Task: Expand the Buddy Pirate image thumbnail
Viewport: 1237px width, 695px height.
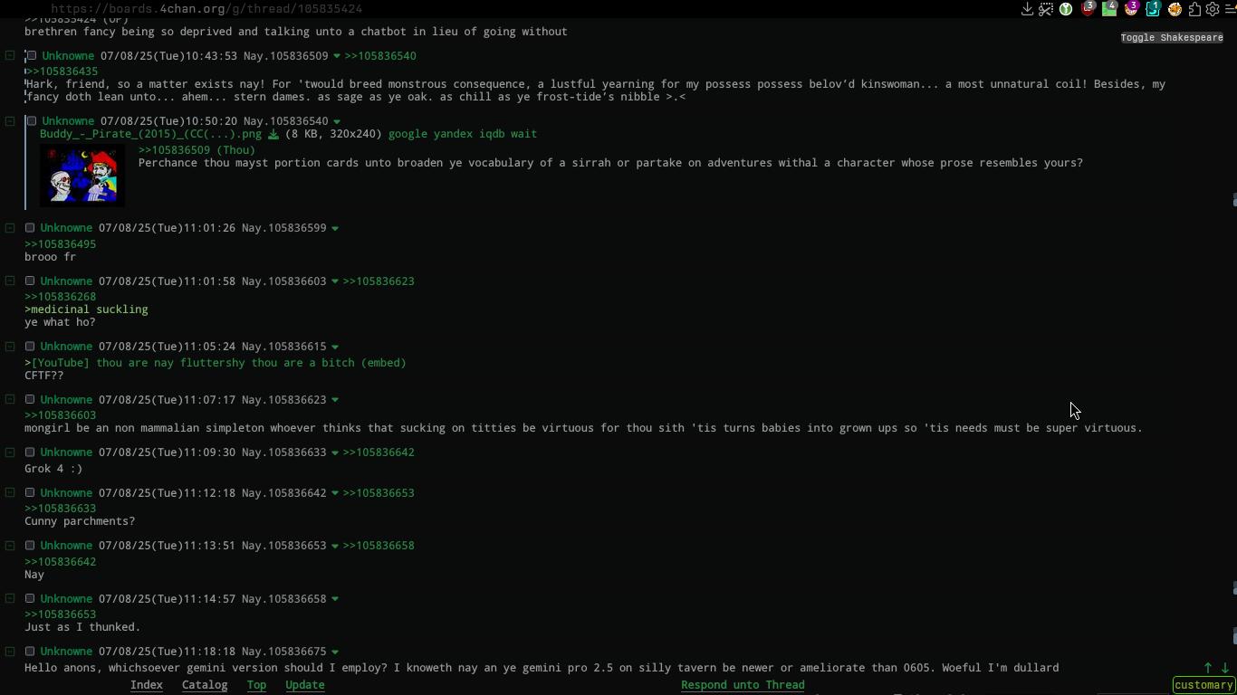Action: point(82,176)
